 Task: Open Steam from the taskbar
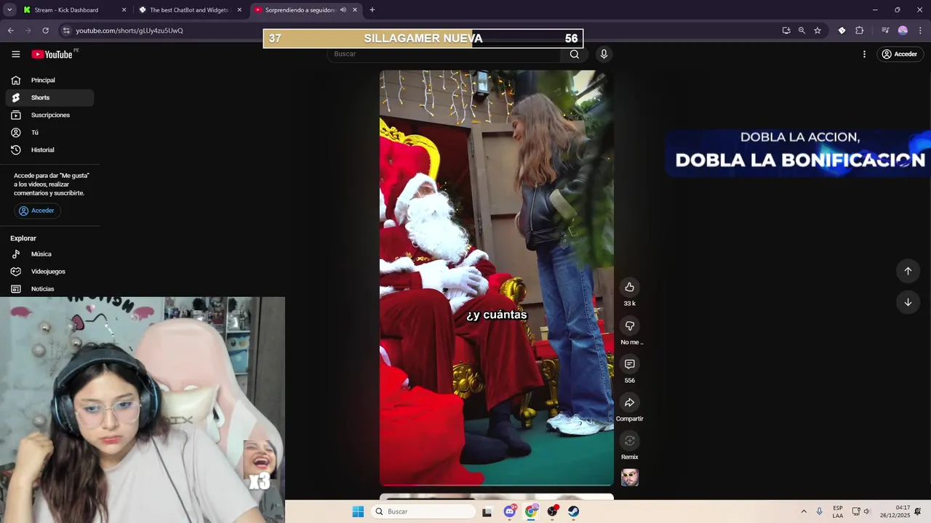(574, 511)
